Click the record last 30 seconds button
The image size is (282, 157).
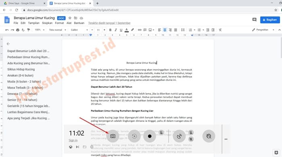tap(134, 136)
